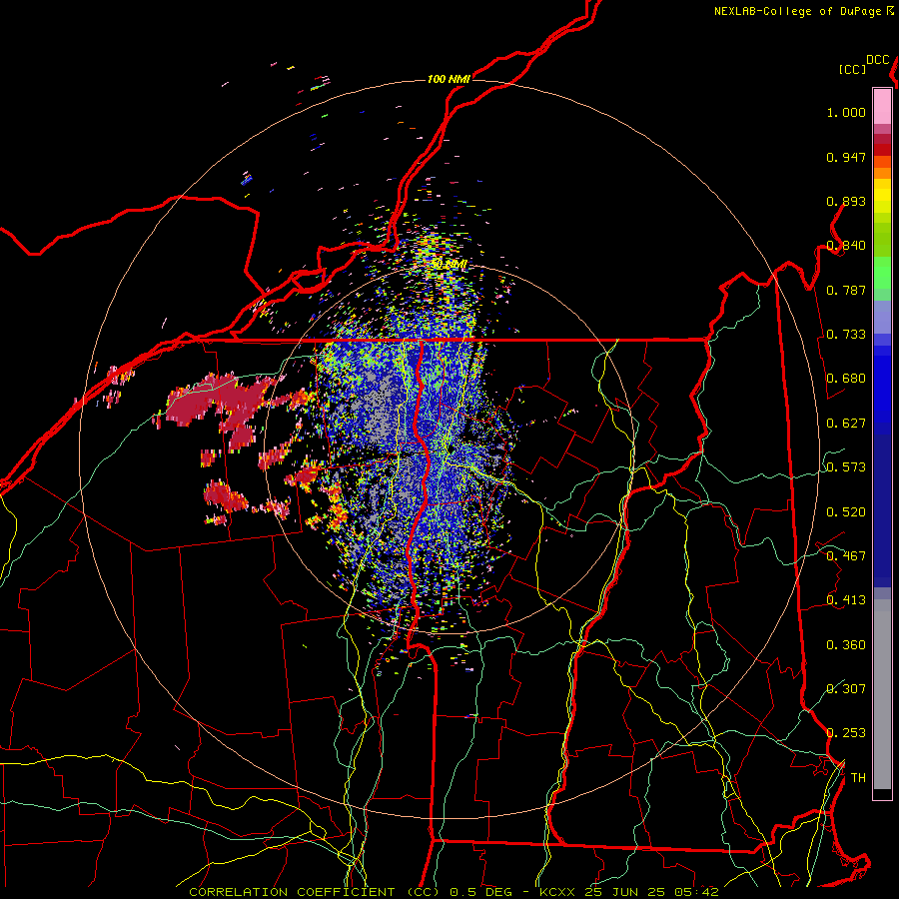
Task: Click the CORRELATION COEFFICIENT (CC) caption text
Action: [x=315, y=892]
